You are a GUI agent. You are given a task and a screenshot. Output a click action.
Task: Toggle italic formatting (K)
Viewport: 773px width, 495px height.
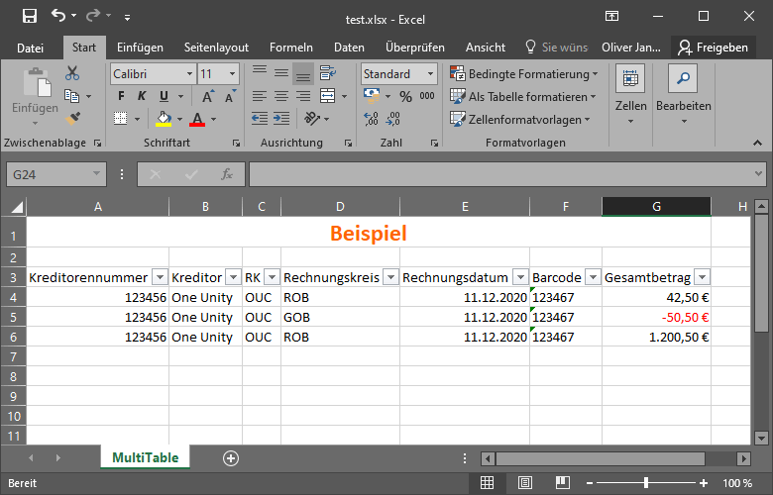click(142, 96)
